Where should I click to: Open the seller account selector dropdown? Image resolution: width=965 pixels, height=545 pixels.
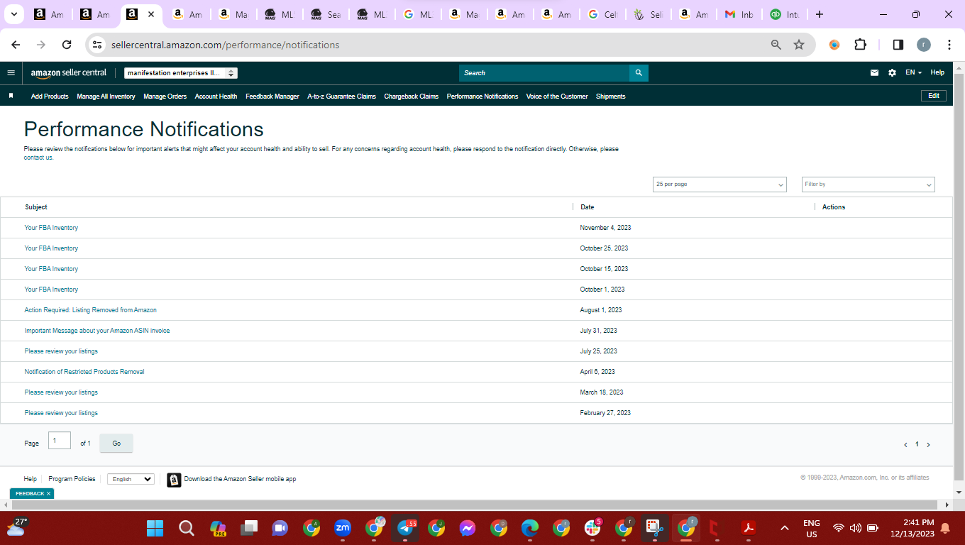181,73
